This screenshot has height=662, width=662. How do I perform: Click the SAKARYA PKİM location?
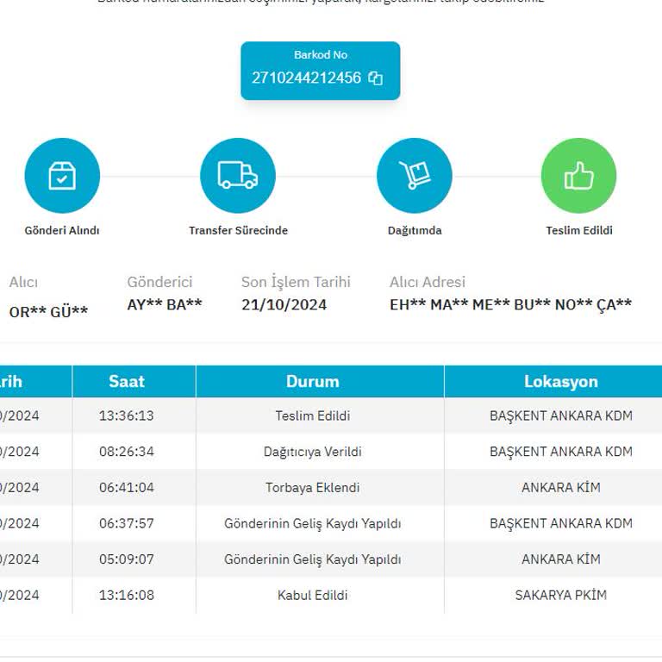point(561,596)
